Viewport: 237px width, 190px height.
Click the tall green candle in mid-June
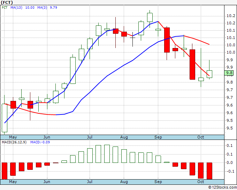click(x=73, y=70)
